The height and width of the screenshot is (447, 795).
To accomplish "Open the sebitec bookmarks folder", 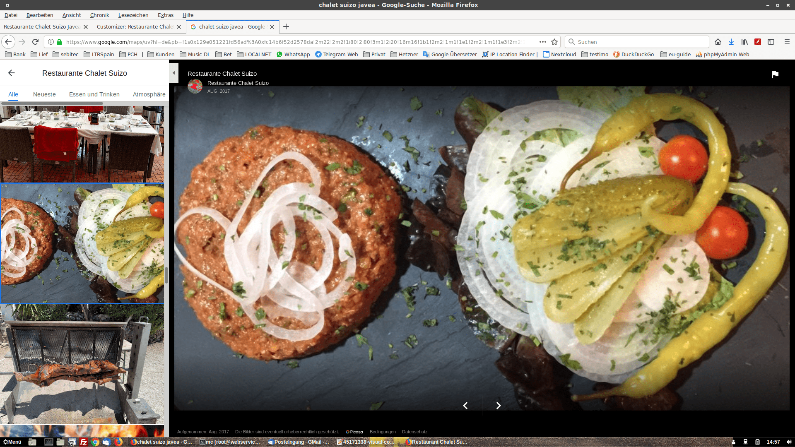I will (65, 54).
